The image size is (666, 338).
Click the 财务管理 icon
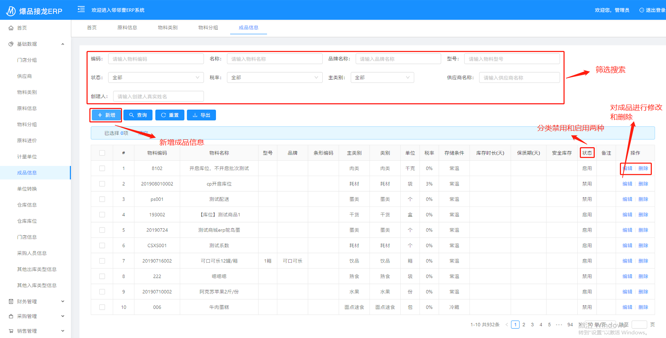click(11, 302)
